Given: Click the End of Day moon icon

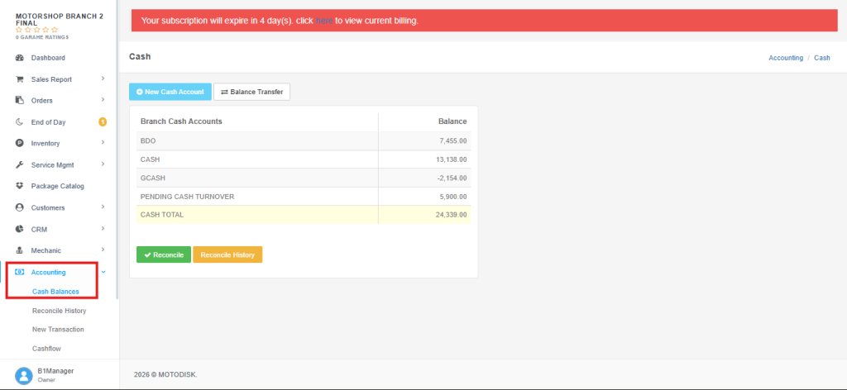Looking at the screenshot, I should tap(20, 122).
